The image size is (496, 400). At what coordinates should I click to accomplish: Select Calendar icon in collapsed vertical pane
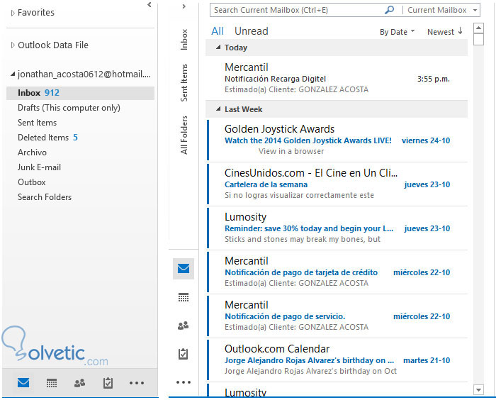click(x=184, y=297)
